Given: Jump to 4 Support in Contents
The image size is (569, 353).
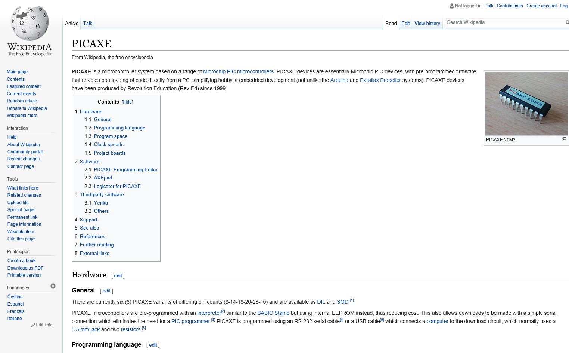Looking at the screenshot, I should [86, 220].
